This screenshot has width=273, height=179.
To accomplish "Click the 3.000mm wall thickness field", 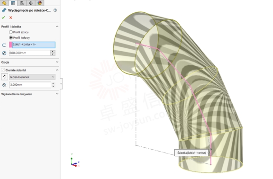I will (x=30, y=85).
